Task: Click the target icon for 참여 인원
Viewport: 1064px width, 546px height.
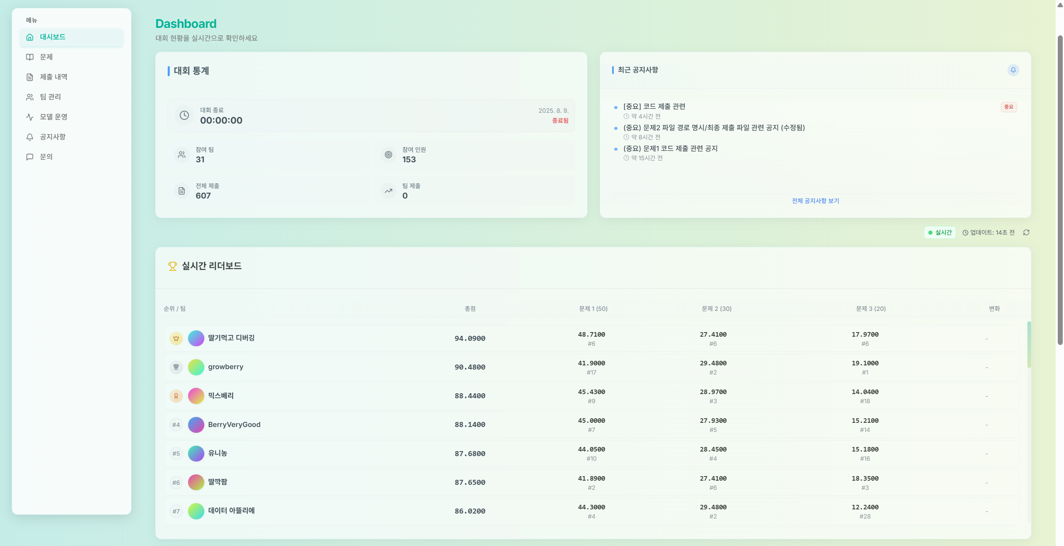Action: (x=388, y=155)
